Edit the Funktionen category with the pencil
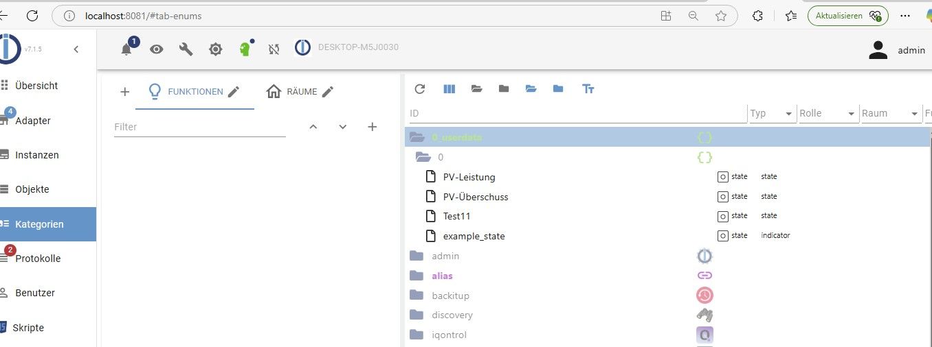932x347 pixels. click(x=234, y=92)
